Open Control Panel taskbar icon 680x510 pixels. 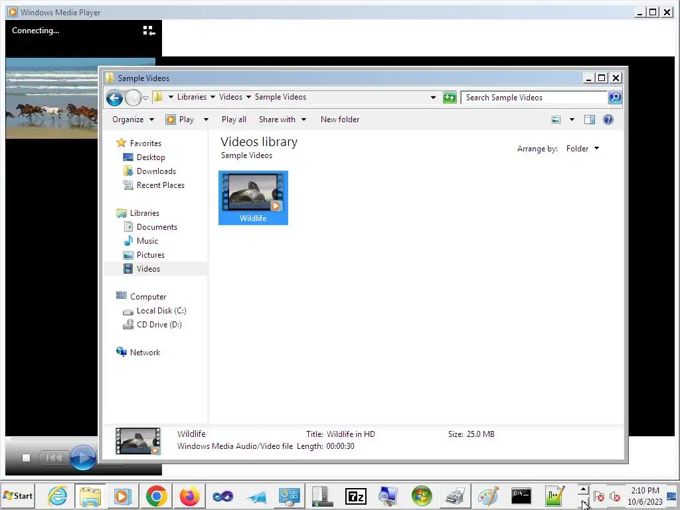pyautogui.click(x=290, y=495)
